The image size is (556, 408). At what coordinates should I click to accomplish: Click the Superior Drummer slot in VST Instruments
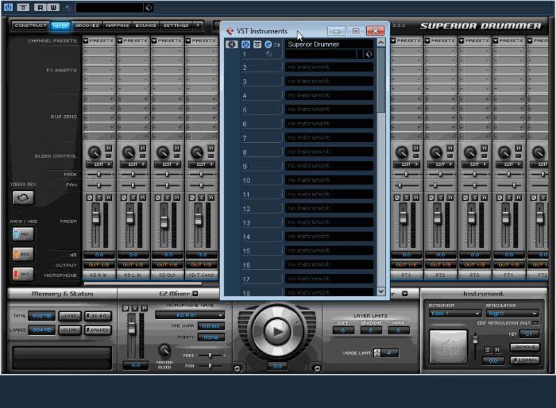point(329,44)
